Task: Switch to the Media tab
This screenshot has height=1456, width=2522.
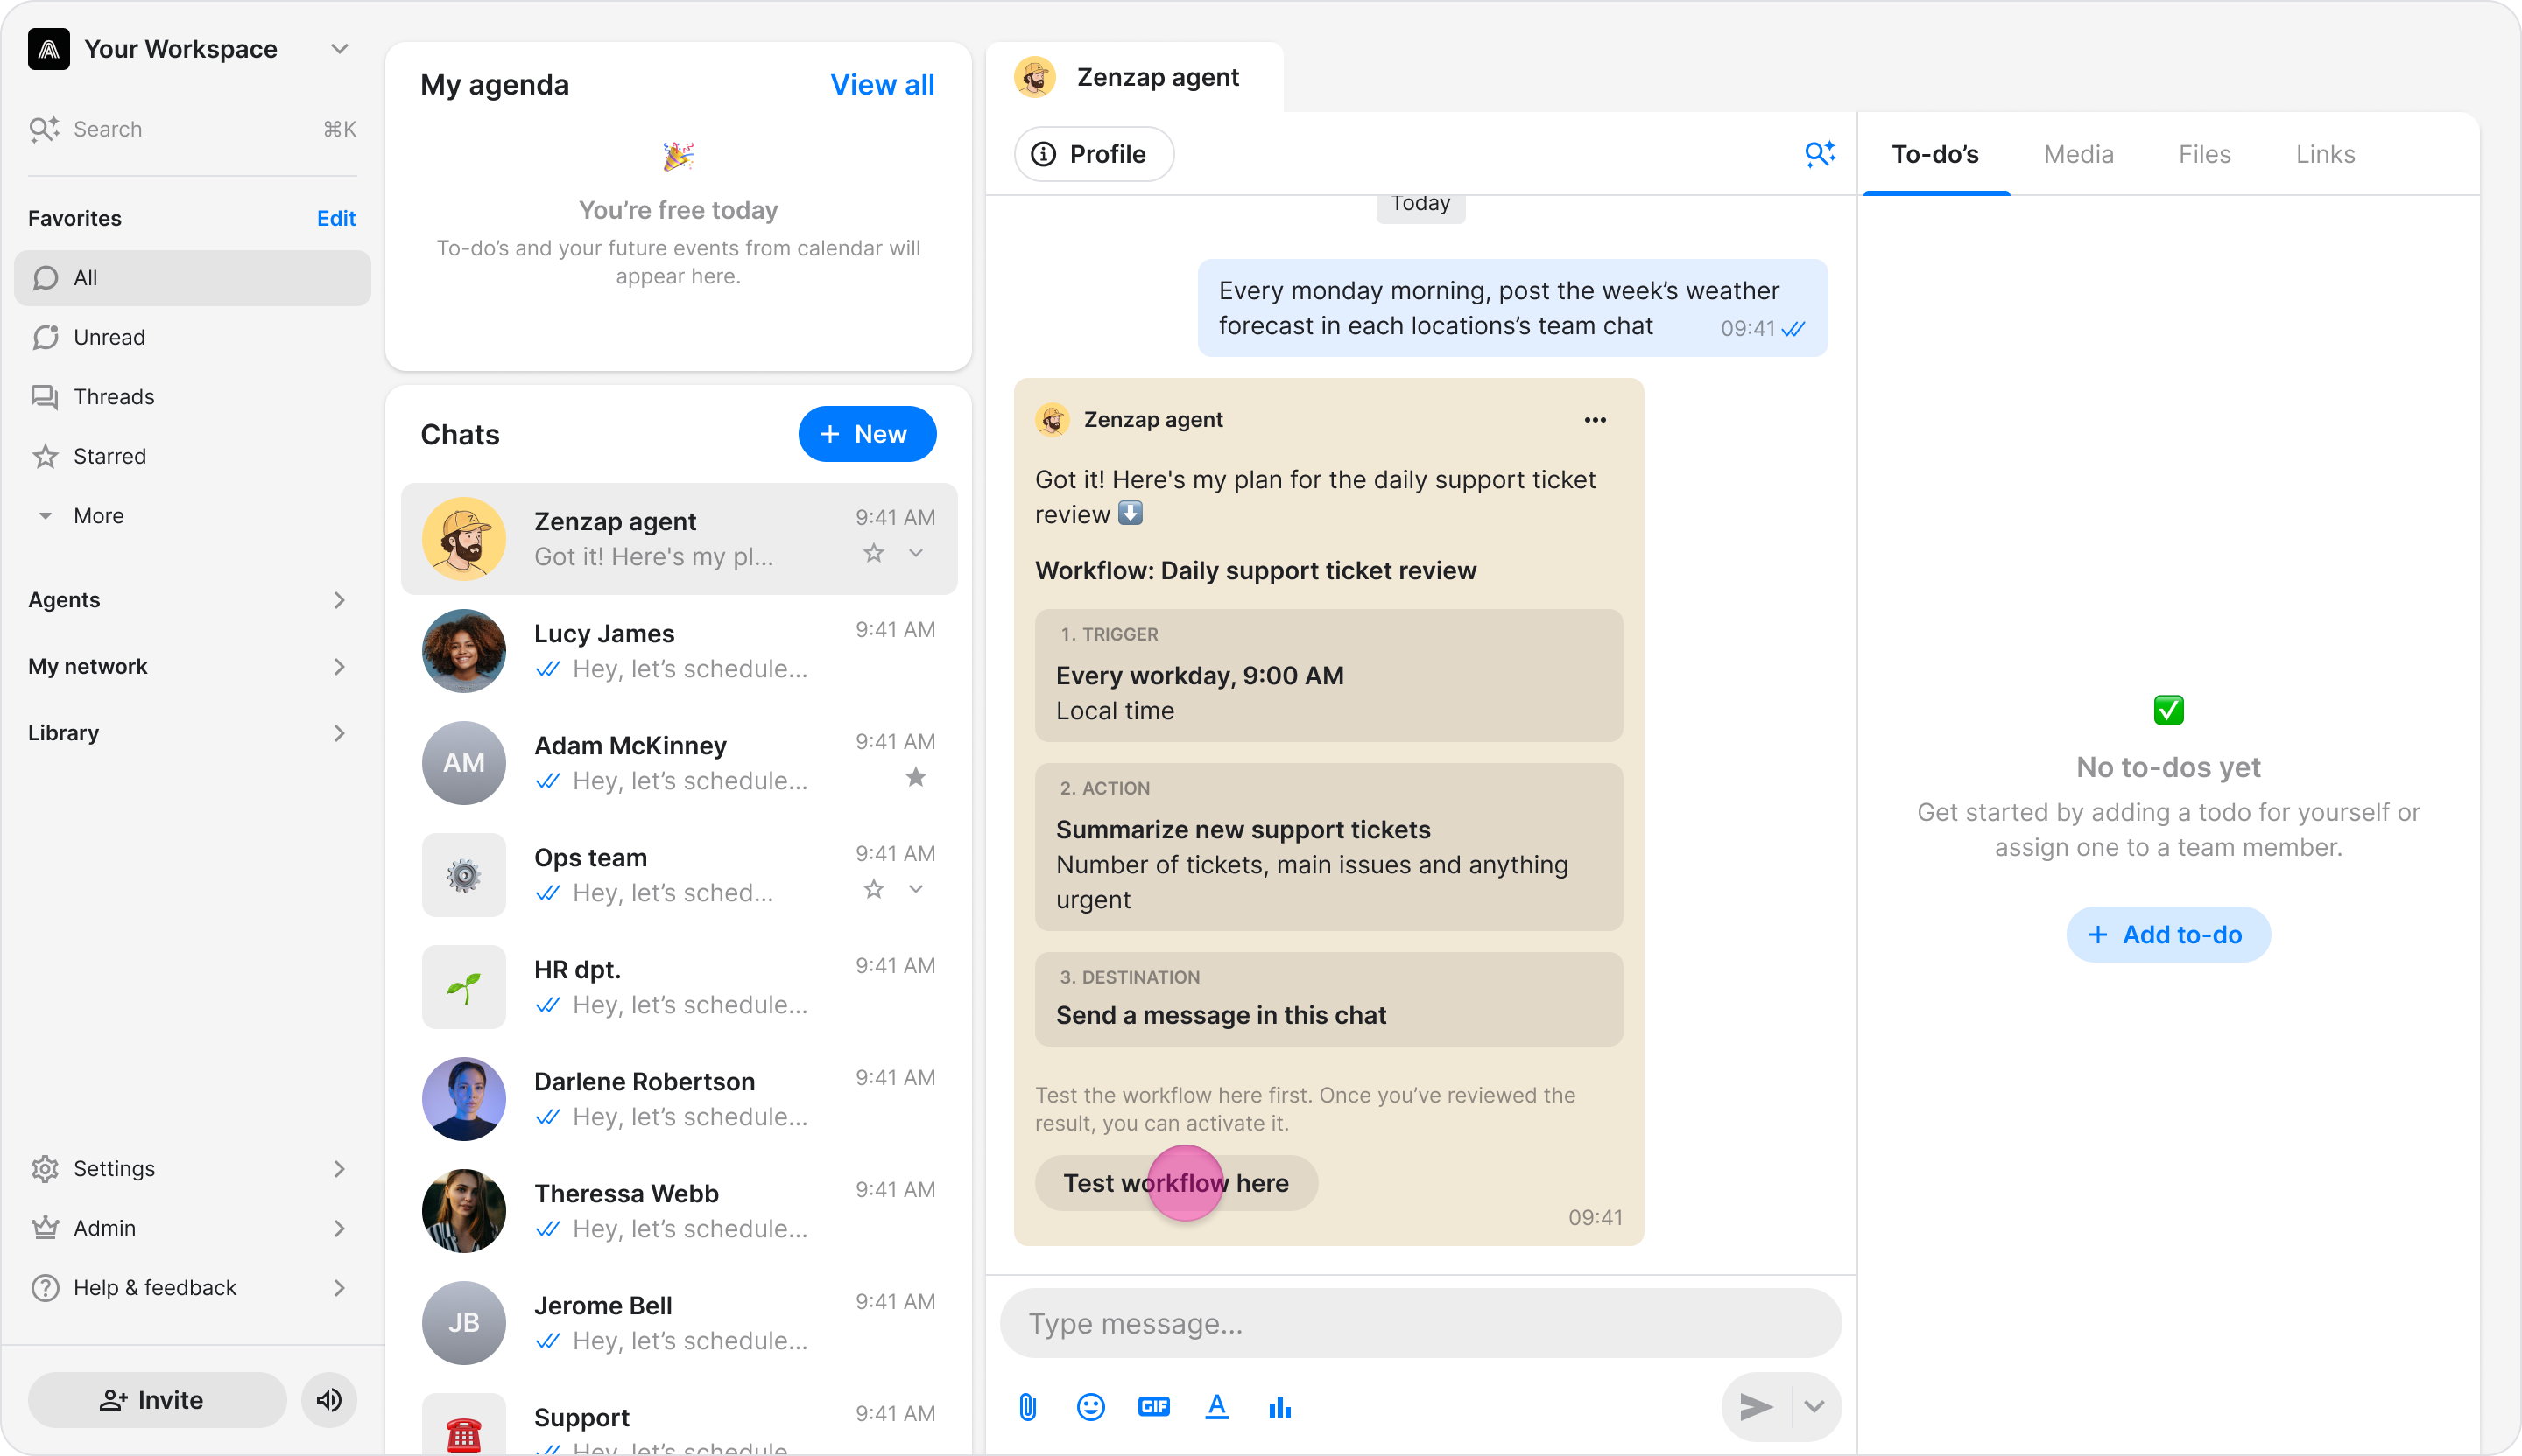Action: [2079, 154]
